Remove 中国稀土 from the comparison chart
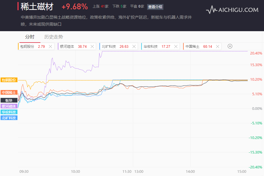This screenshot has width=264, height=176. [217, 46]
